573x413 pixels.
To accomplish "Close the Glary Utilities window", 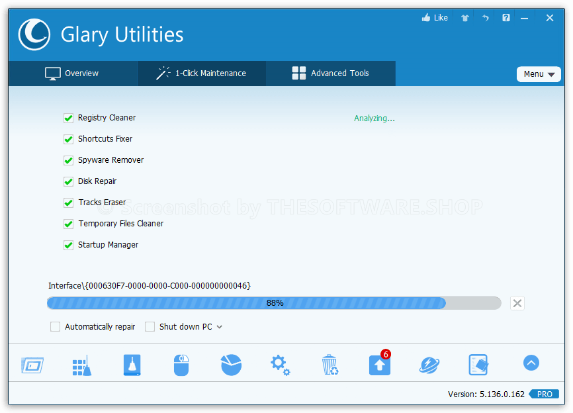I will tap(550, 18).
